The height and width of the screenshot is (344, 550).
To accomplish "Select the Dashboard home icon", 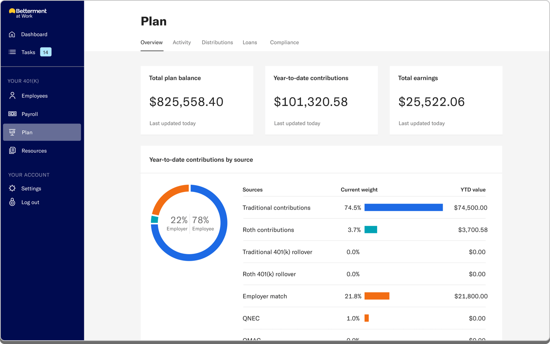I will [x=12, y=34].
